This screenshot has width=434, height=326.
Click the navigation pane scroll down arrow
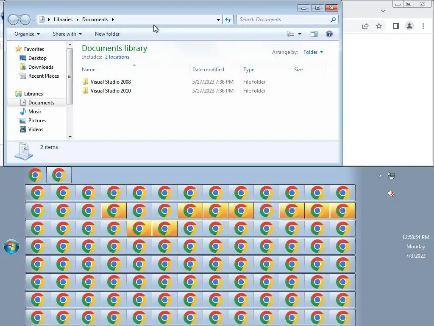70,137
